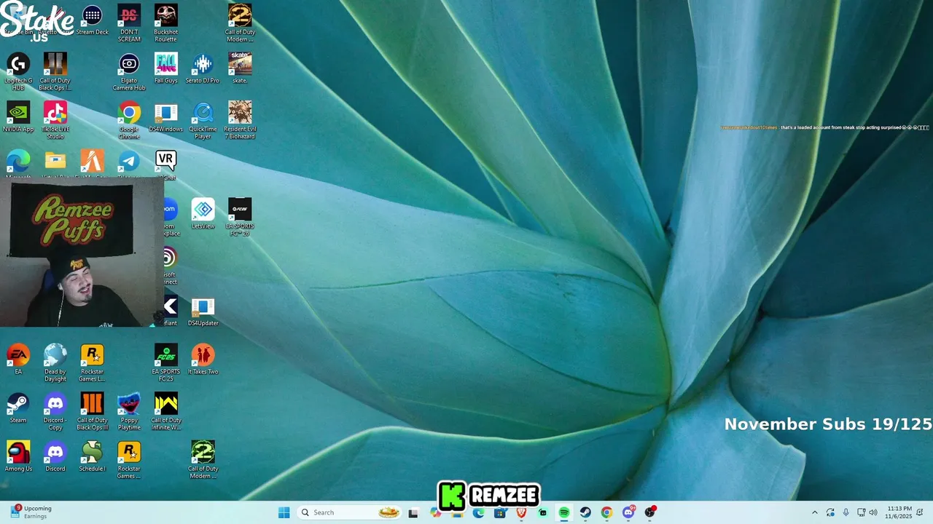The width and height of the screenshot is (933, 524).
Task: Open the NVIDIA App desktop icon
Action: 18,117
